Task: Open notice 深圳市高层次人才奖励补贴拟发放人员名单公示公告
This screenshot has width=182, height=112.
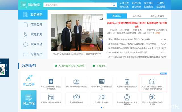Action: (134, 48)
